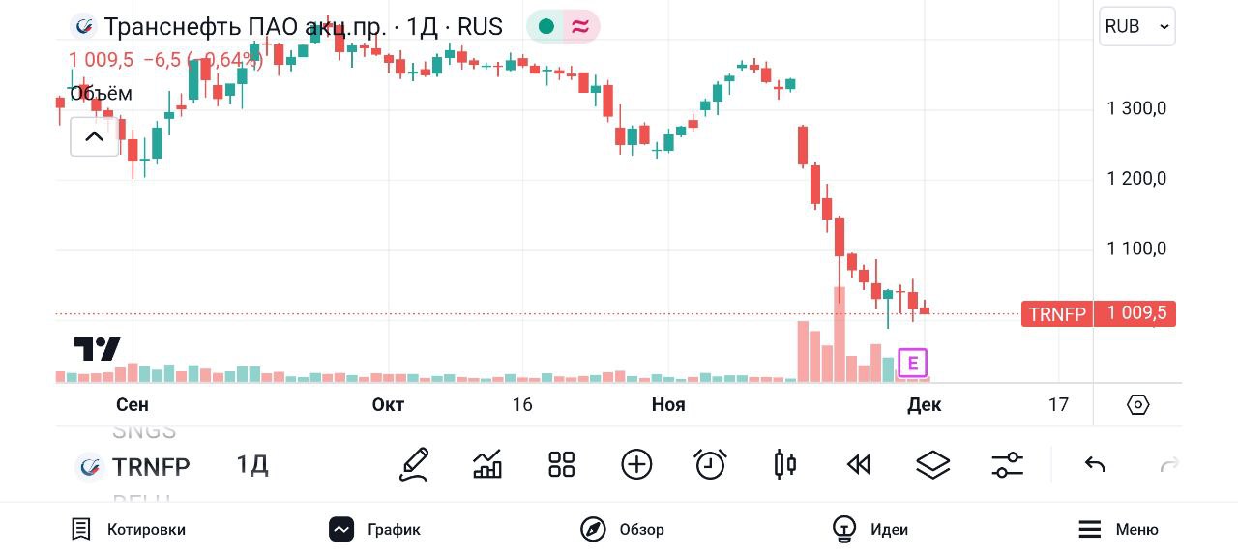Open the object tree layers icon
The height and width of the screenshot is (557, 1238).
[x=932, y=465]
